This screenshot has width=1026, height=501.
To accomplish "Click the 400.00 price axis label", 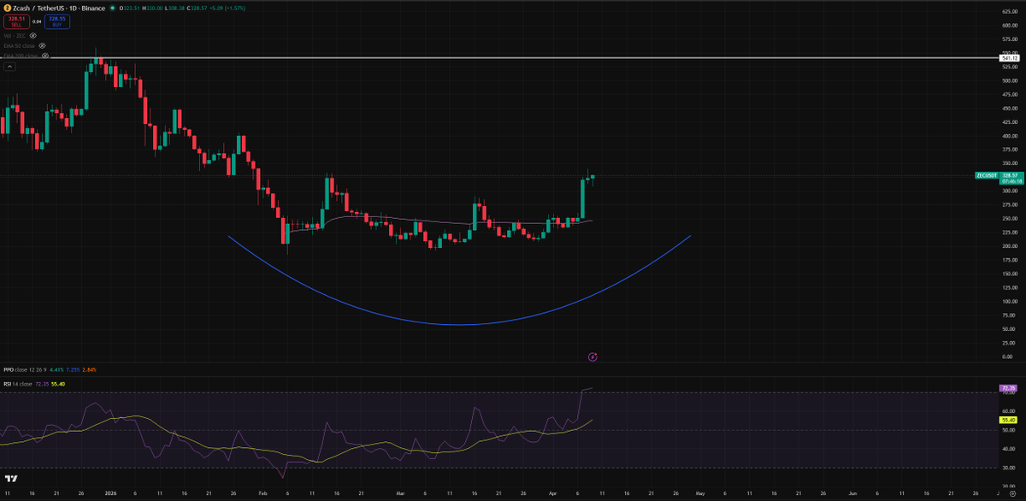I will (1010, 136).
